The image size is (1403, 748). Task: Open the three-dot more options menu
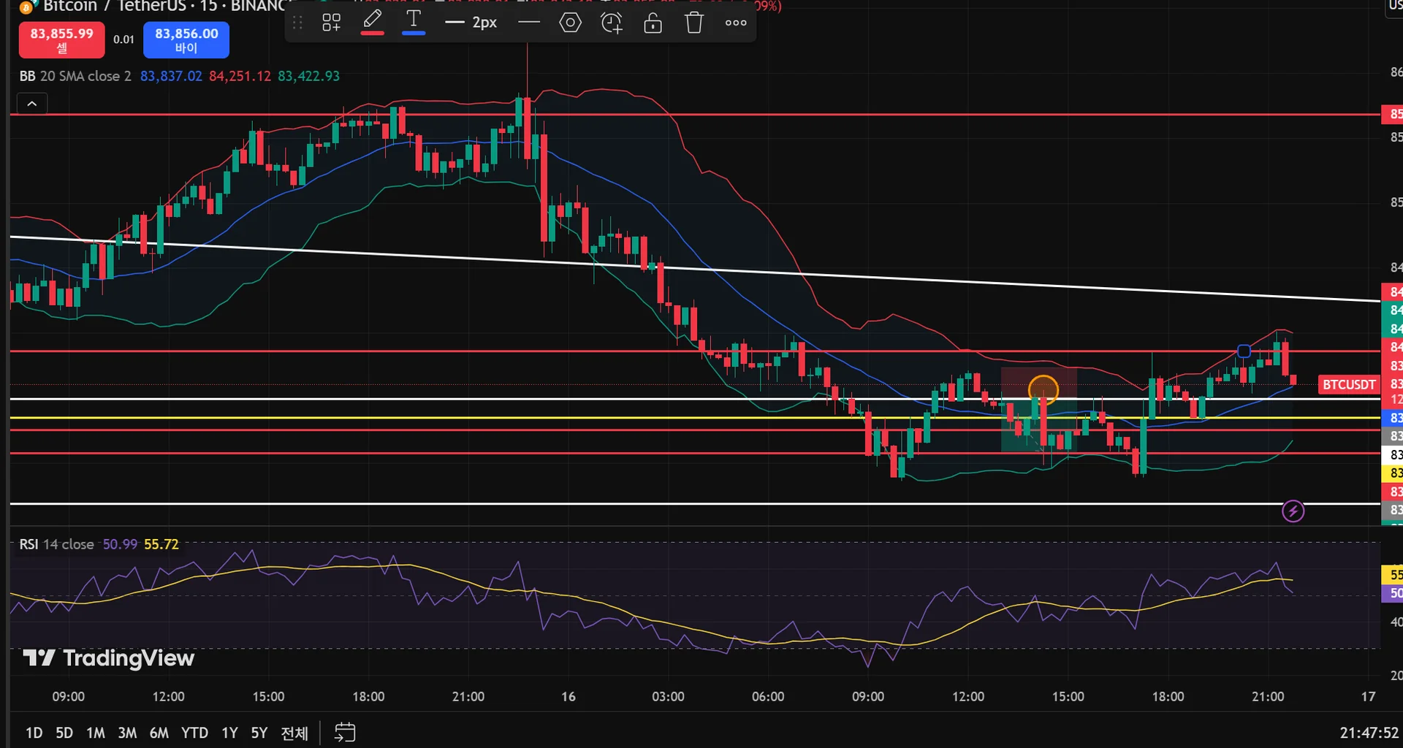[x=735, y=23]
